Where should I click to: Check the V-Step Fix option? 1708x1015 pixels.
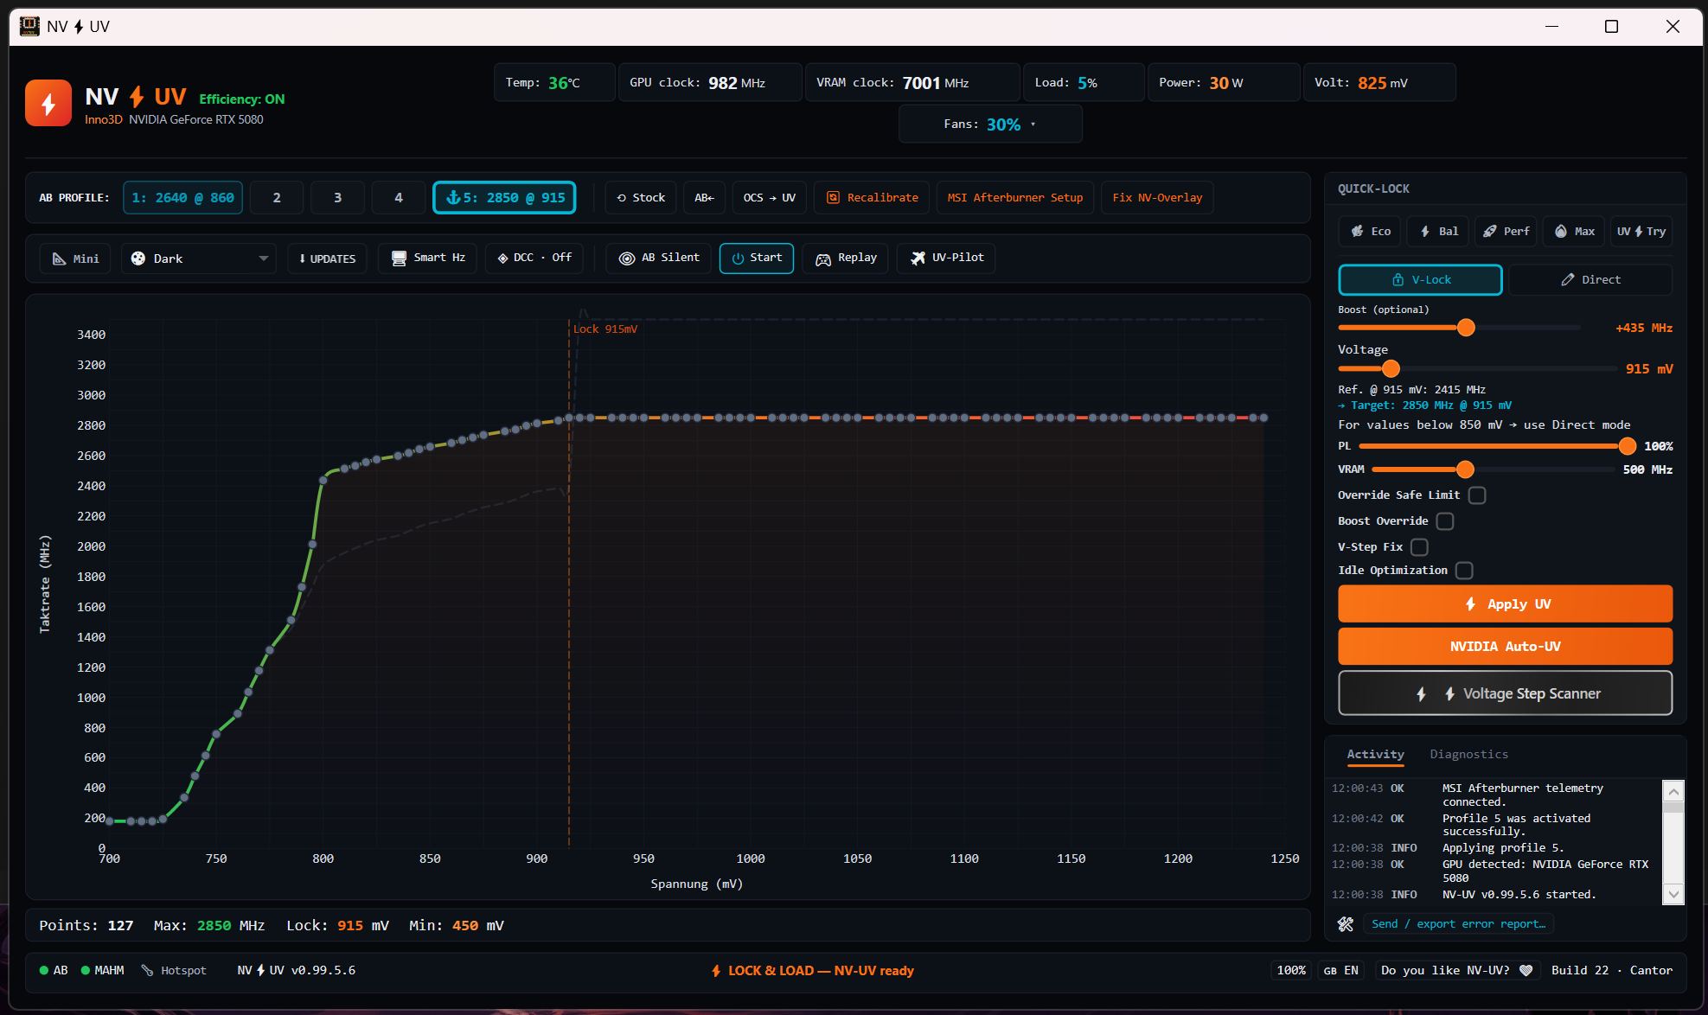[1419, 547]
